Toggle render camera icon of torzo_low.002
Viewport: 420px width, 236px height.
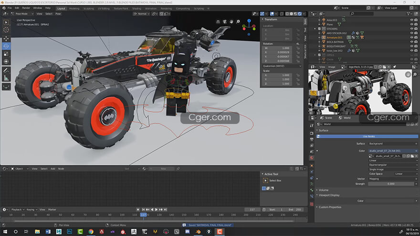point(416,51)
